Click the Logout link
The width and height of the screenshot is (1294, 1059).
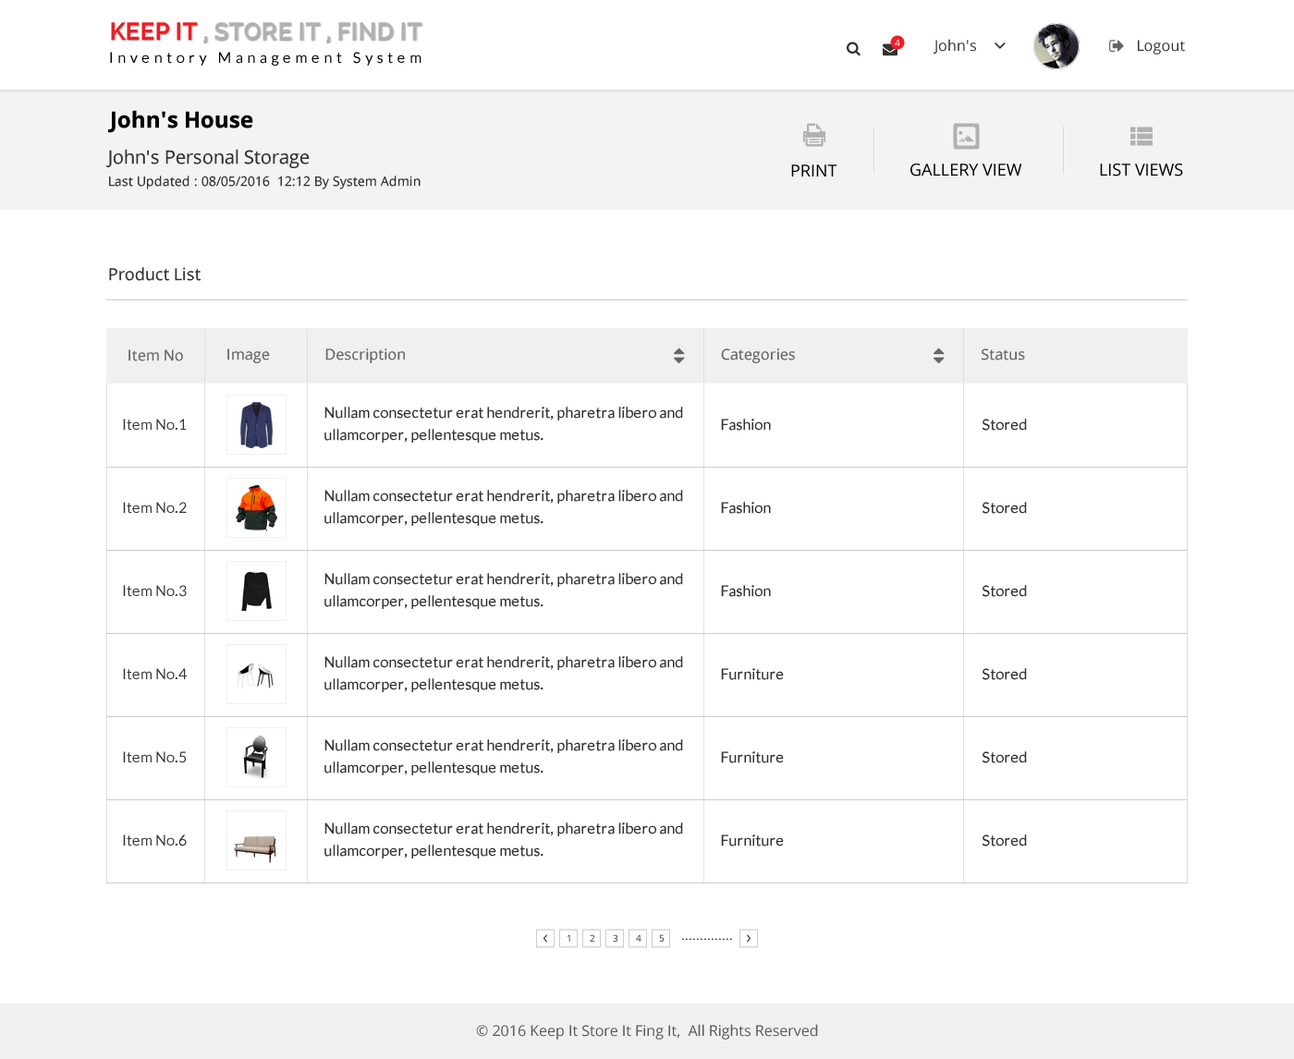[x=1148, y=46]
